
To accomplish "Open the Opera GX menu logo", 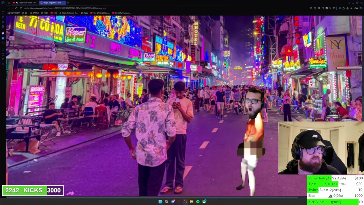I will [3, 3].
